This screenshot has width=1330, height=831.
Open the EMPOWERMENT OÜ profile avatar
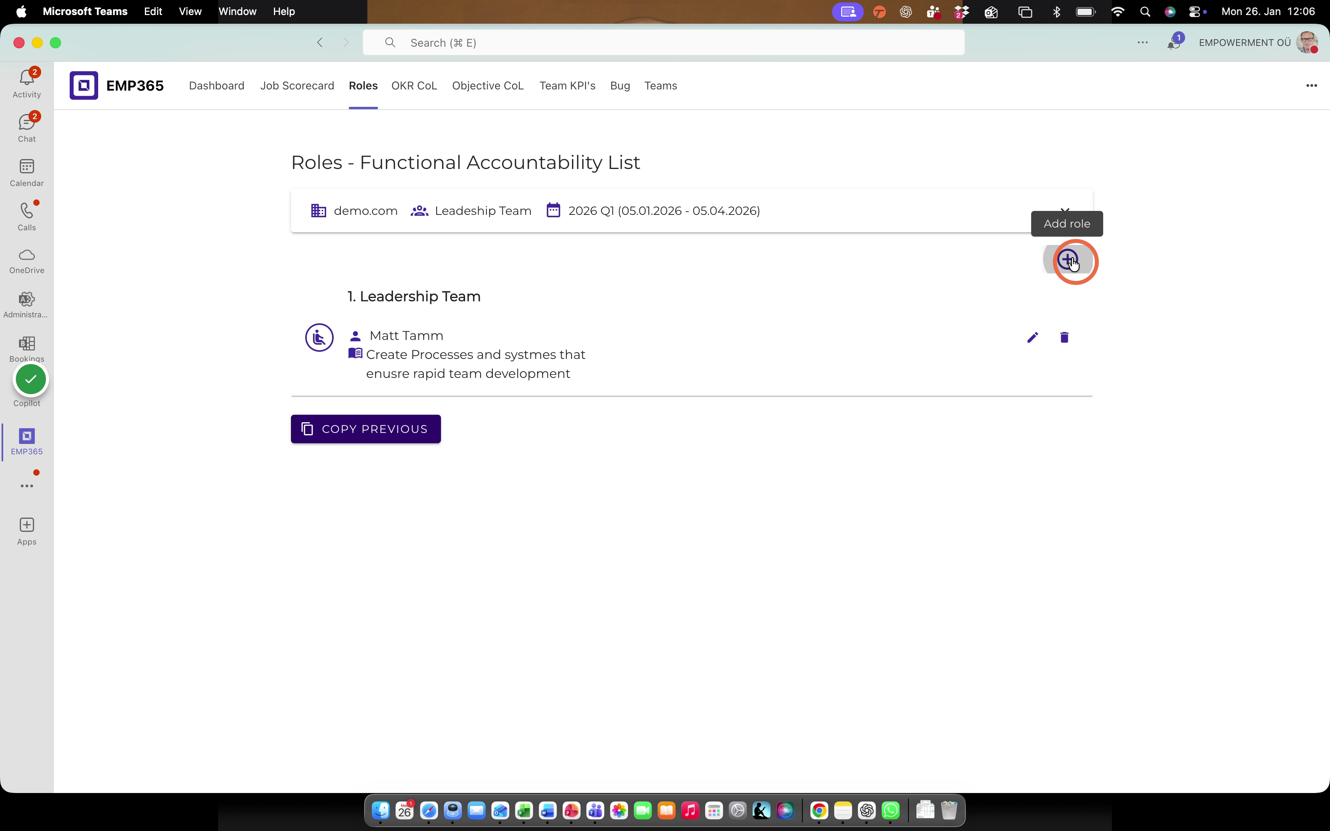(x=1307, y=42)
